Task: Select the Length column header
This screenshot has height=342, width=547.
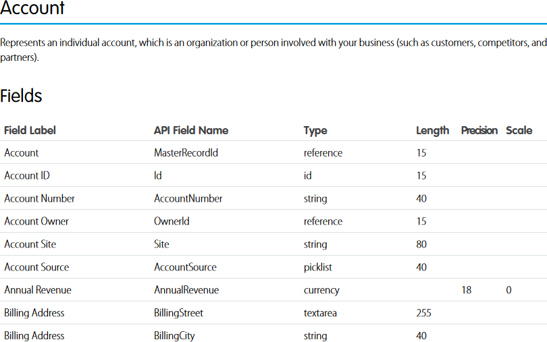Action: 432,131
